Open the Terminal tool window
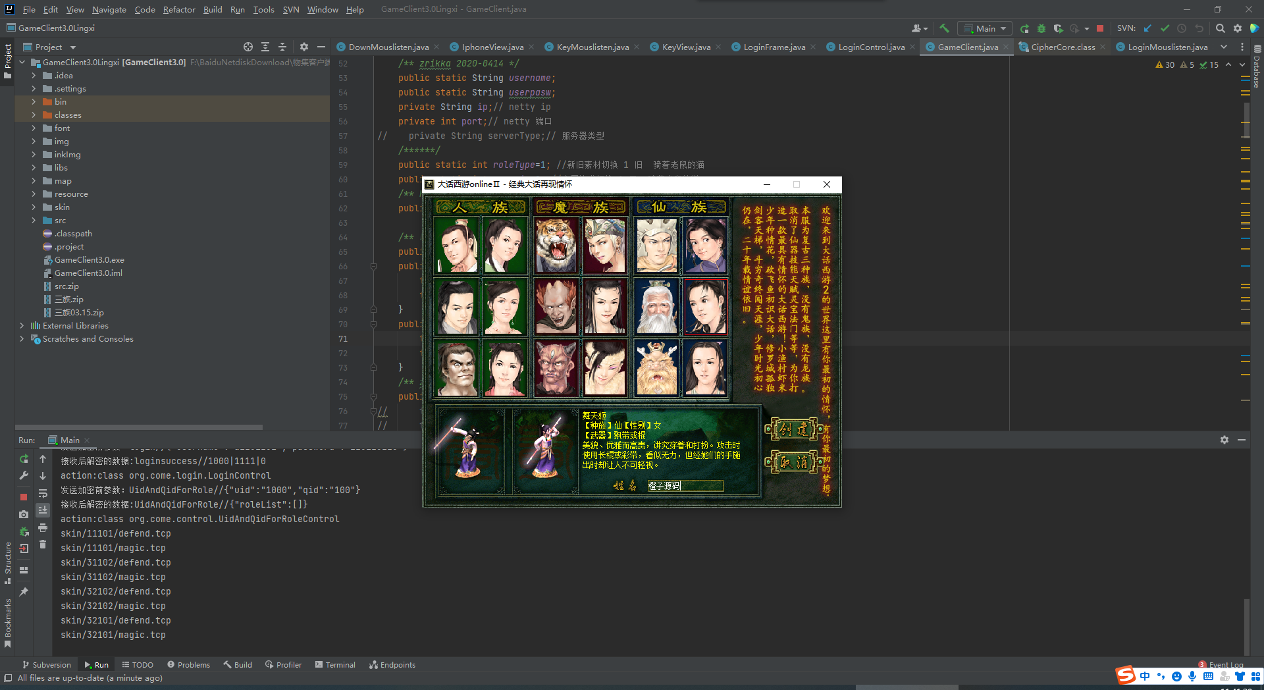Screen dimensions: 1264x690 click(x=335, y=665)
